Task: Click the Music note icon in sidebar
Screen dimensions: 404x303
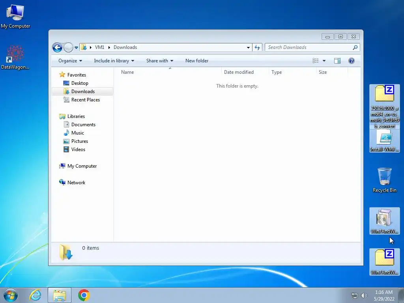Action: [66, 133]
